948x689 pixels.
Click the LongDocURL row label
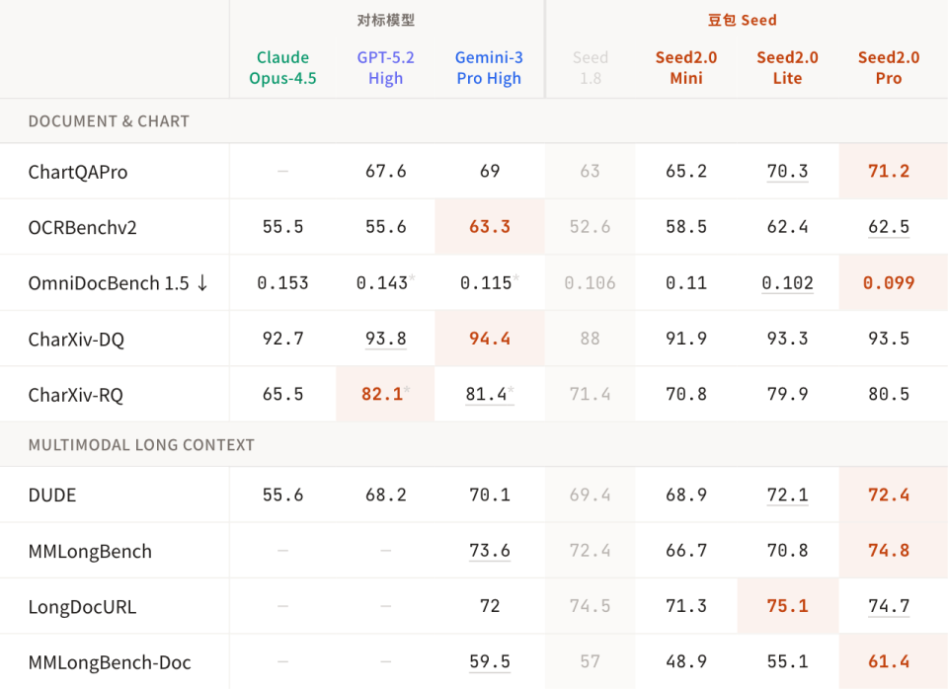[82, 606]
